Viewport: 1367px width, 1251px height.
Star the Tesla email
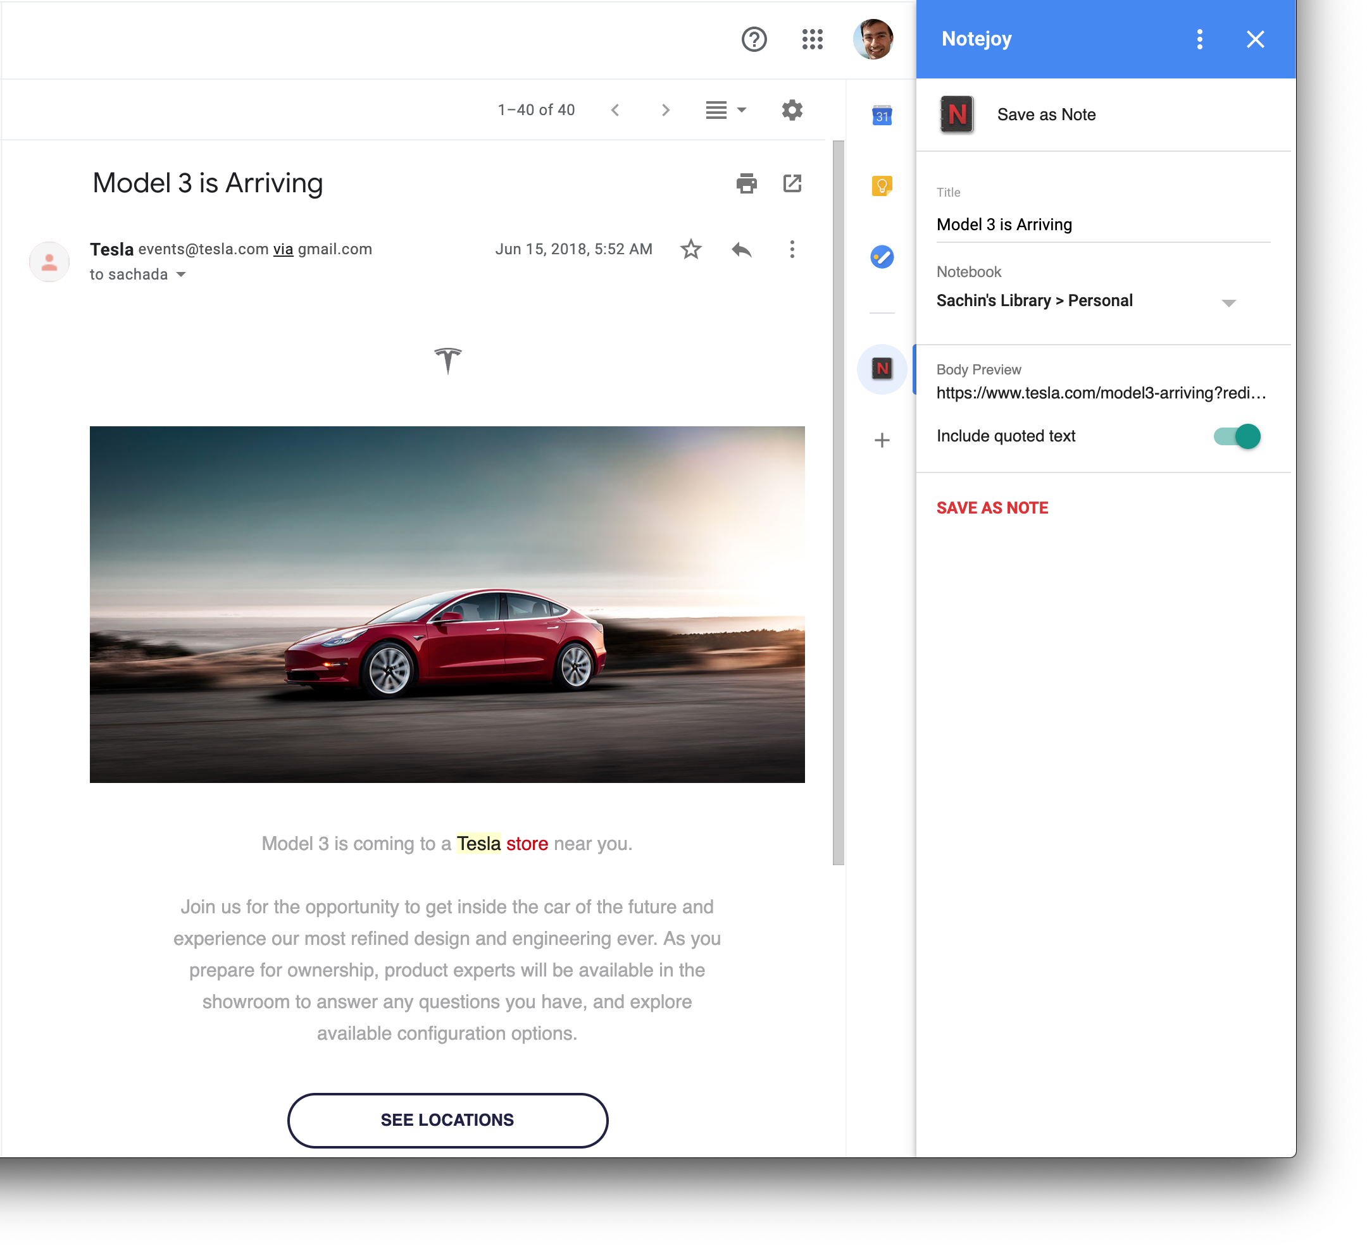[x=691, y=249]
